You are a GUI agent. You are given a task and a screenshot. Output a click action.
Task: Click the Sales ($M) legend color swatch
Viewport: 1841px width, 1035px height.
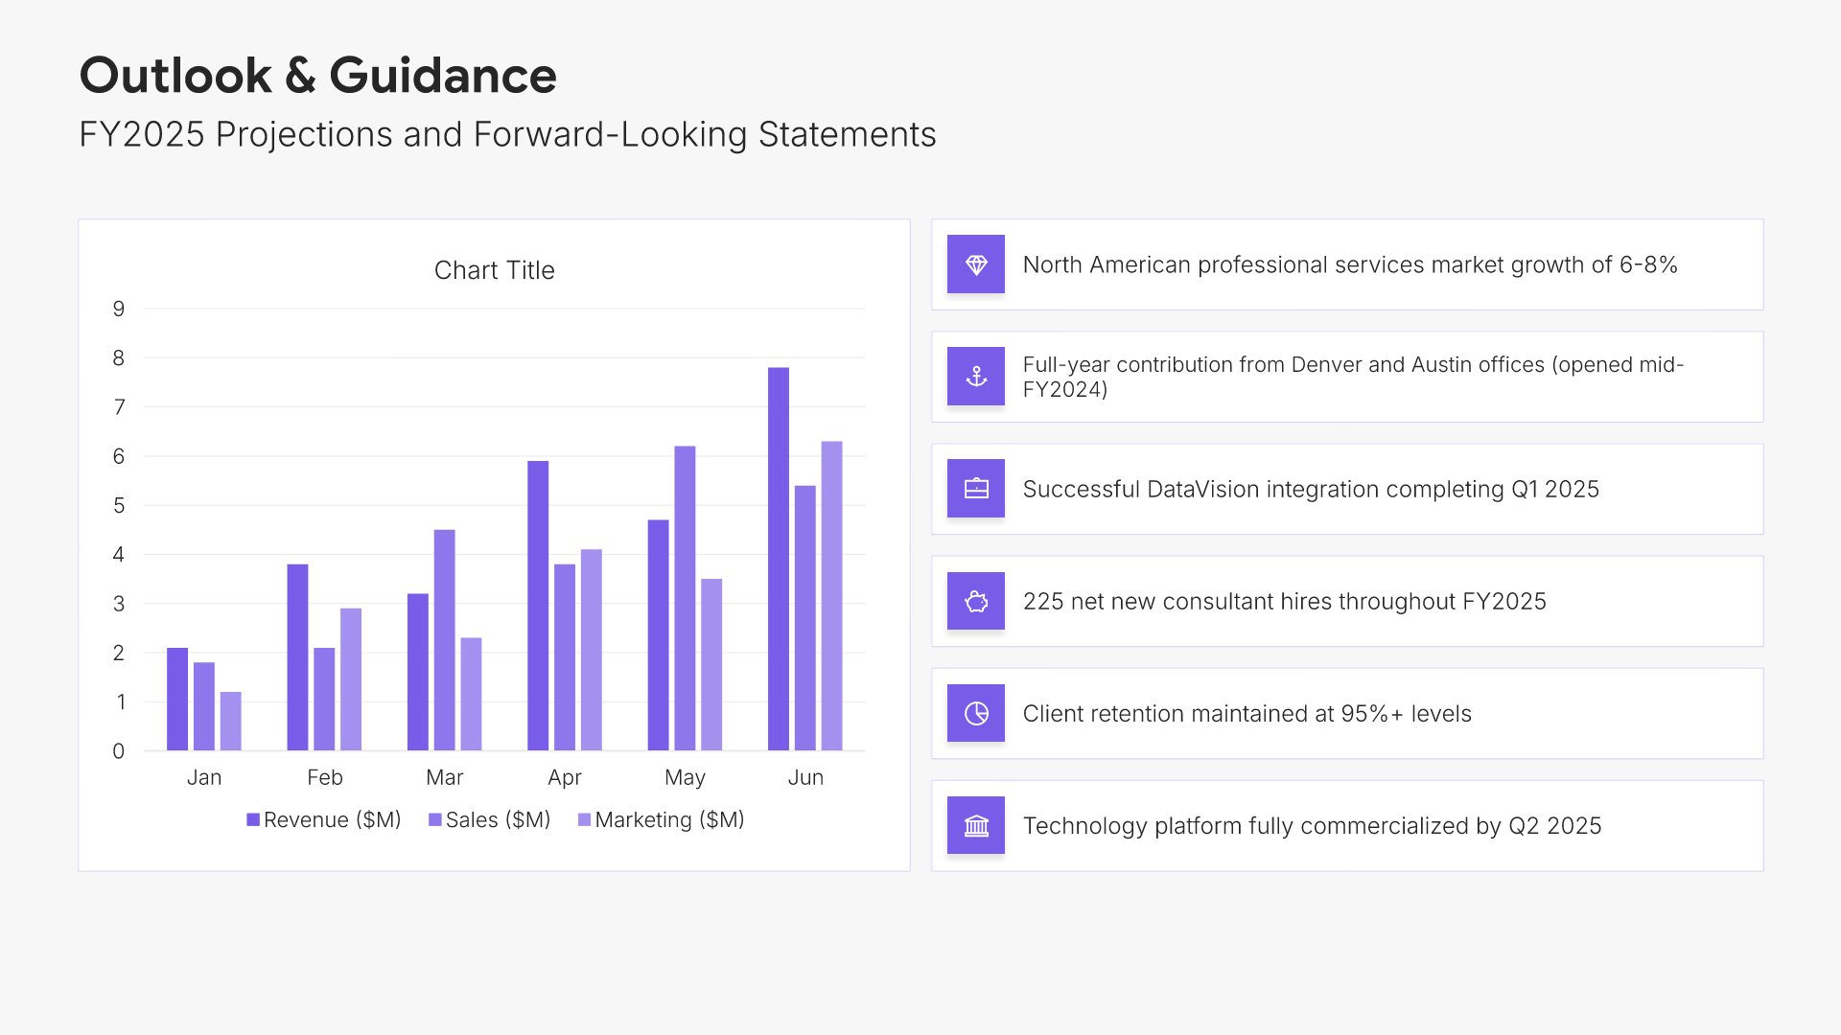(435, 820)
